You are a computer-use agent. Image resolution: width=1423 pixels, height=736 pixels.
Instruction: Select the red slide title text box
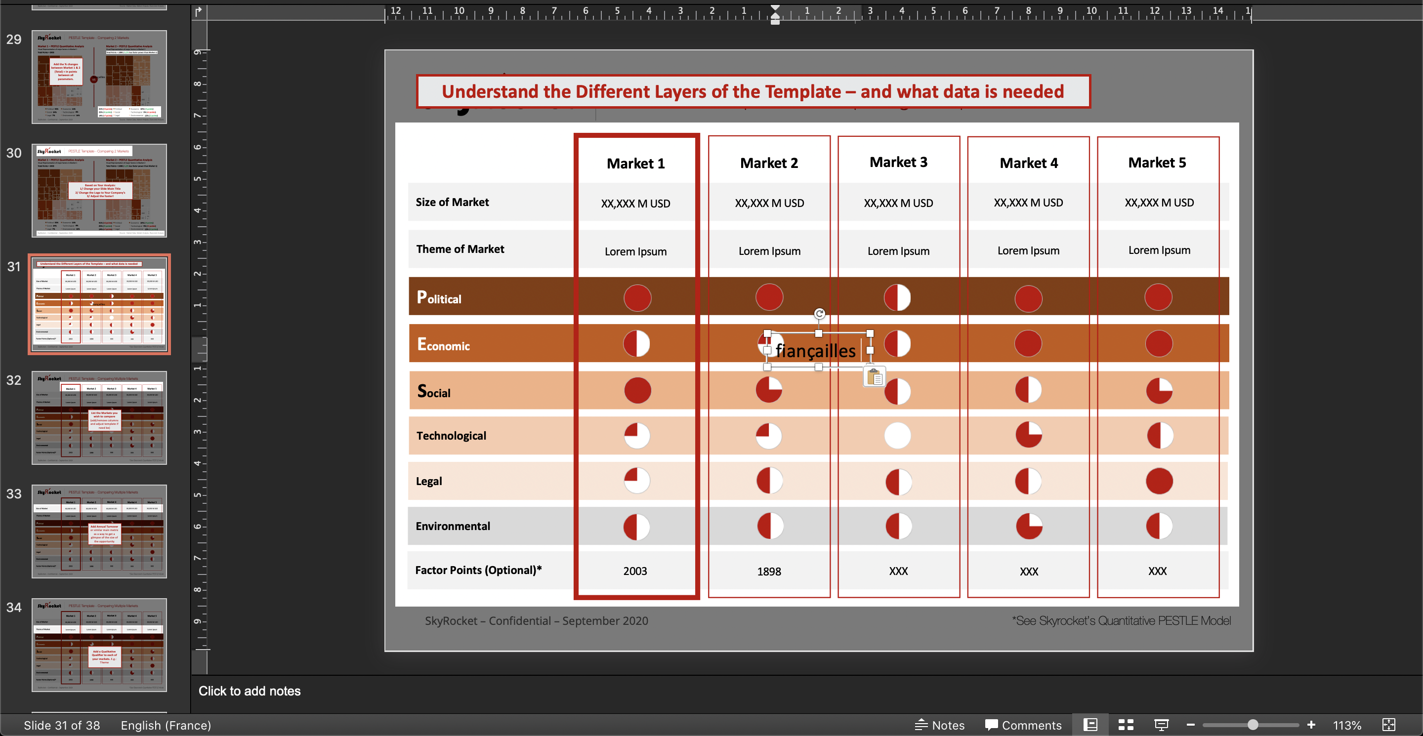point(753,92)
